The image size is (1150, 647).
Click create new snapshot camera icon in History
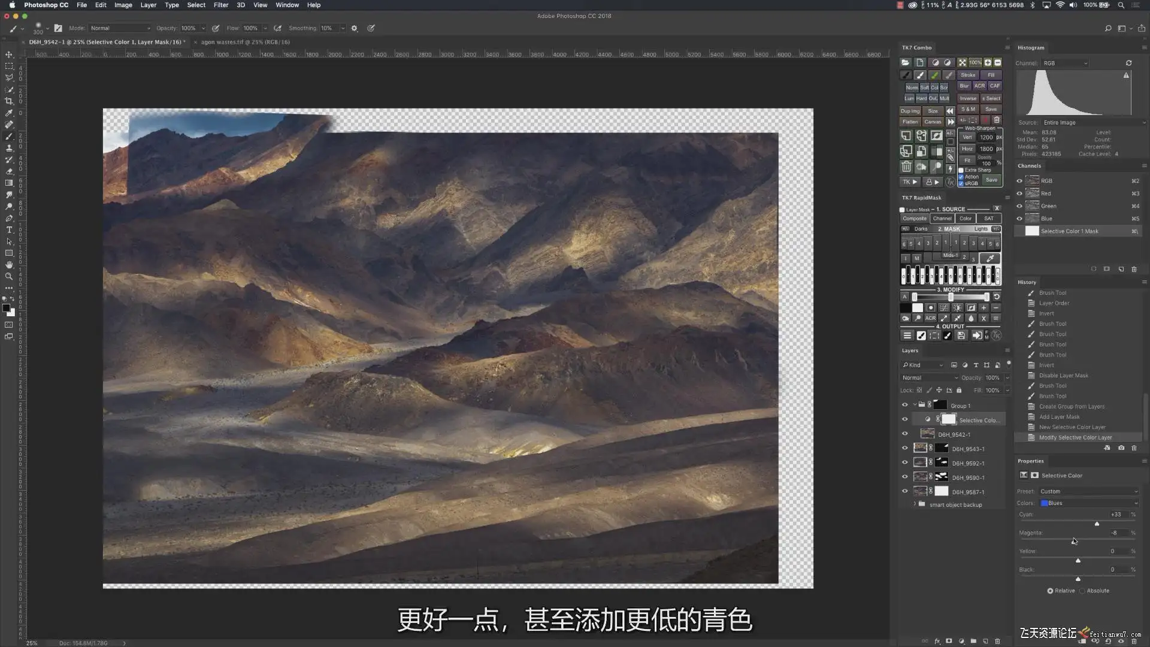1121,448
